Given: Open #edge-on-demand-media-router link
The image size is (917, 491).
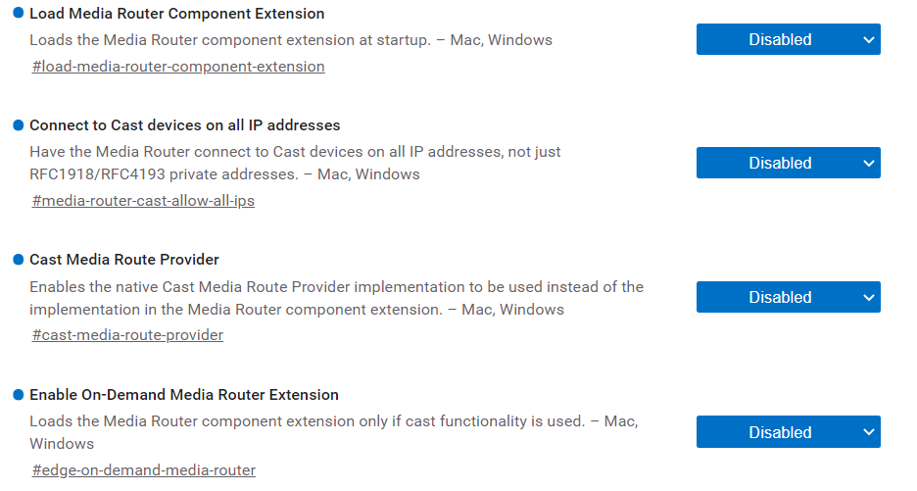Looking at the screenshot, I should [x=144, y=470].
